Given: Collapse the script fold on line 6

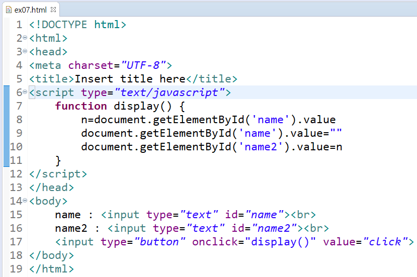Looking at the screenshot, I should [25, 91].
